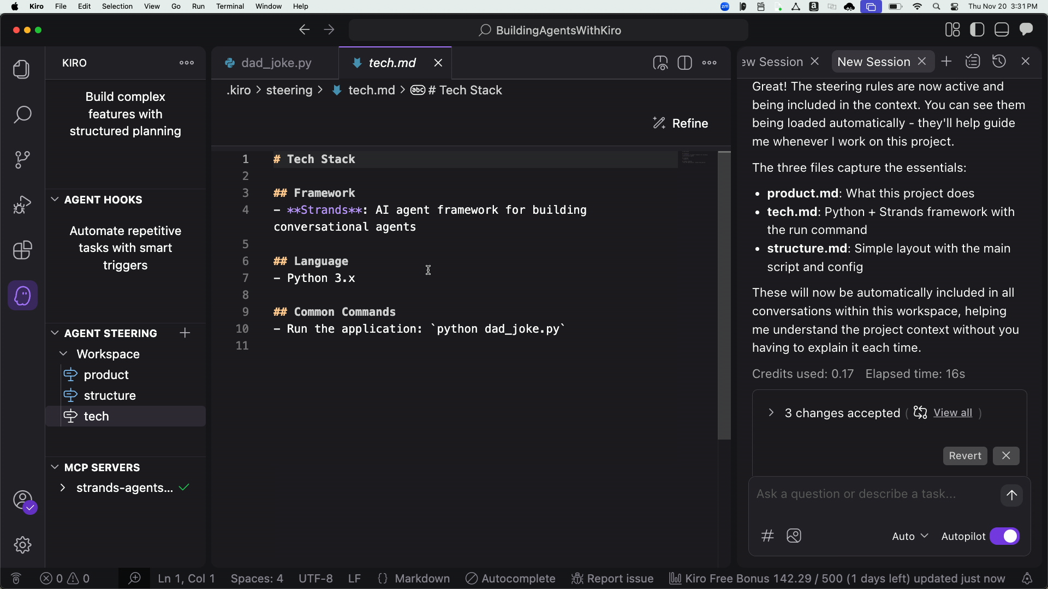Customize layout icon in title bar
This screenshot has width=1048, height=589.
coord(952,30)
